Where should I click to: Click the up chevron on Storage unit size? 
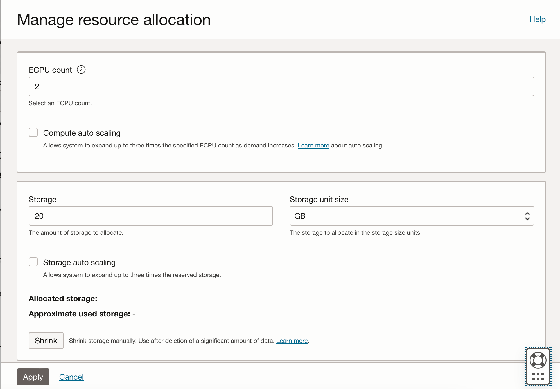(528, 213)
